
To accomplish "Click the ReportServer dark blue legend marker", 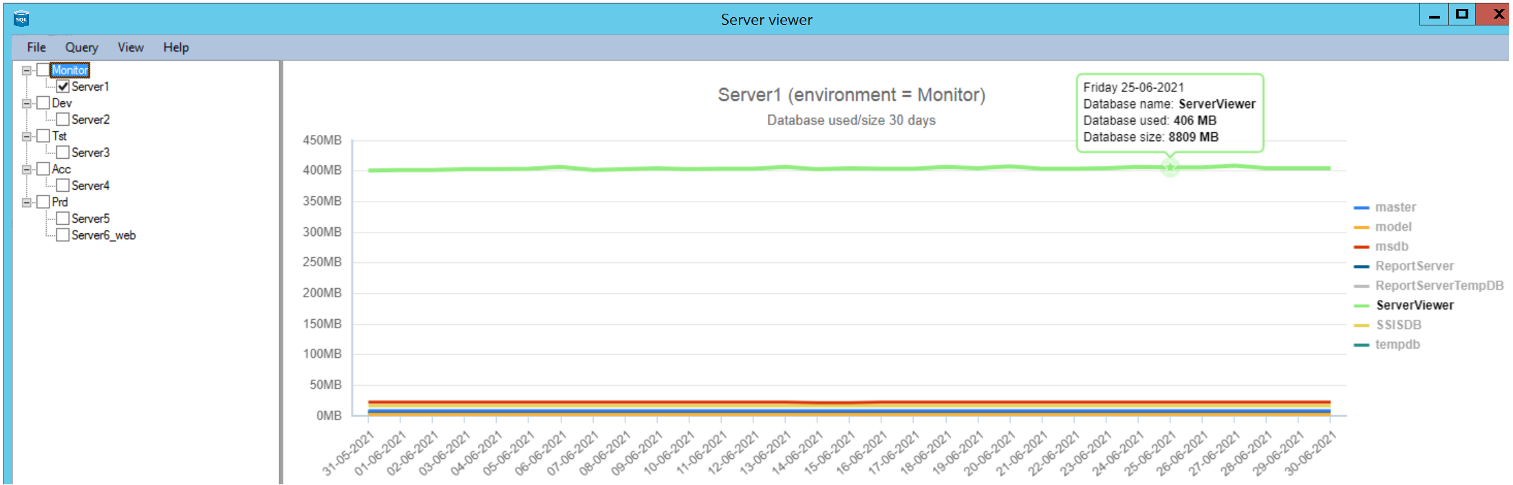I will (1361, 266).
